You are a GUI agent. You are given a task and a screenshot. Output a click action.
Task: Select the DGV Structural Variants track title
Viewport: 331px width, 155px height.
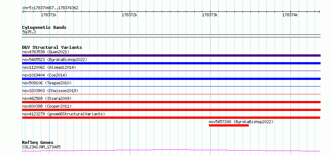[52, 47]
